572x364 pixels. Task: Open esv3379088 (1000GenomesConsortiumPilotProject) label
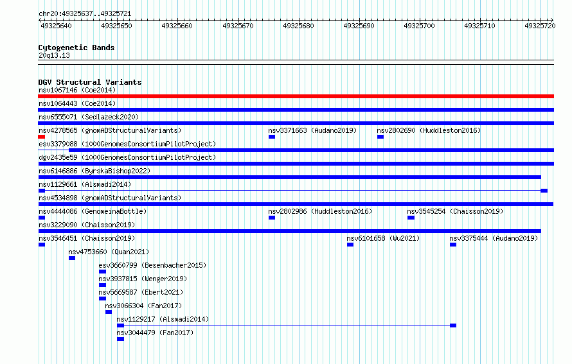[127, 144]
